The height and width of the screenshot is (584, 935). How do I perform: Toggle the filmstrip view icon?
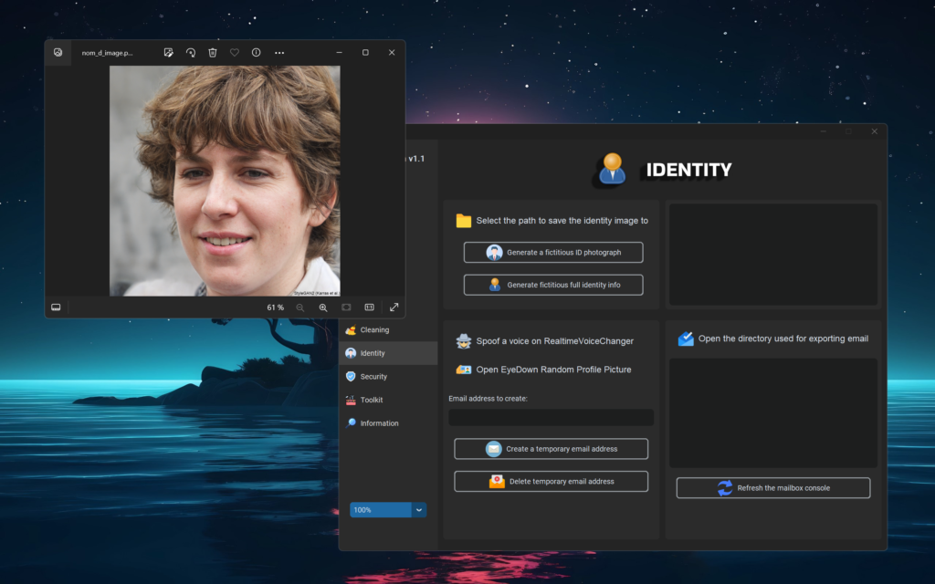click(x=56, y=308)
